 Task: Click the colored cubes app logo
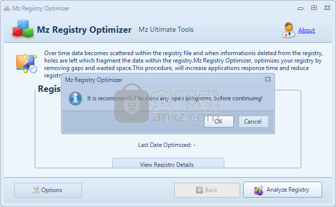click(x=23, y=29)
